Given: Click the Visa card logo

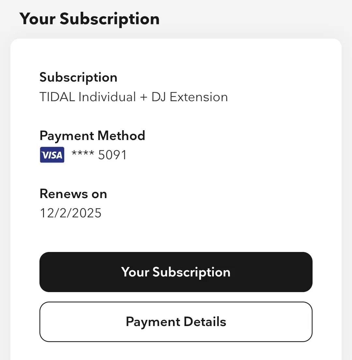Looking at the screenshot, I should click(52, 155).
